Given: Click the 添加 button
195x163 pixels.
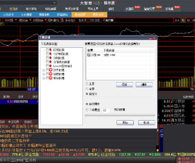Looking at the screenshot, I should (125, 84).
